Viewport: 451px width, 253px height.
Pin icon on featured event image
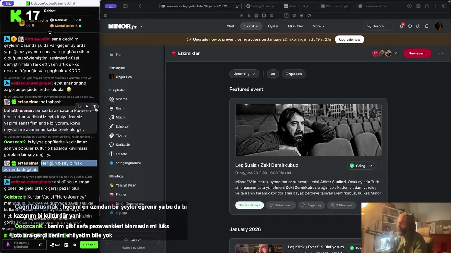374,112
